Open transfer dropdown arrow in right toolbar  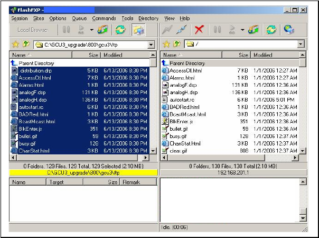click(242, 30)
